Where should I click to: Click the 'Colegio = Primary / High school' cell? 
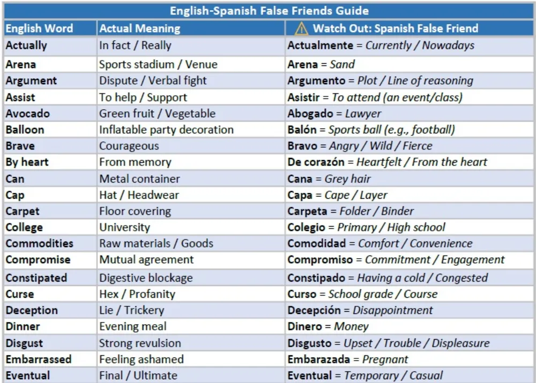coord(409,227)
